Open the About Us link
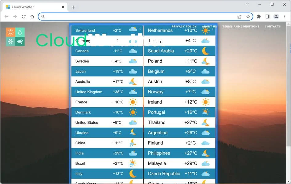The image size is (291, 184). point(209,27)
